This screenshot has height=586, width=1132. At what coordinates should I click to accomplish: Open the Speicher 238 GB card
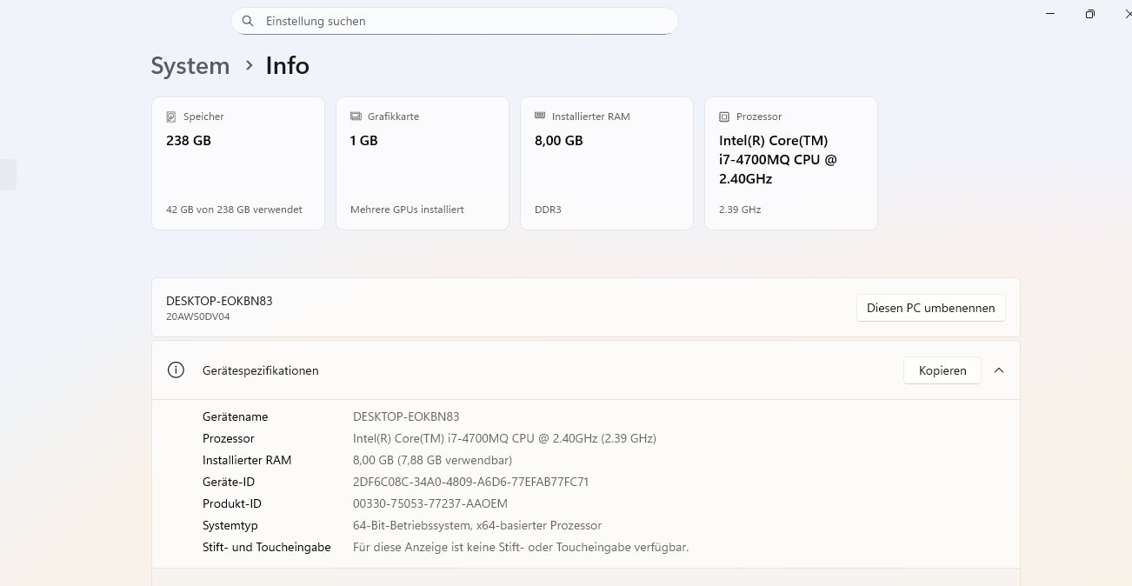(238, 163)
